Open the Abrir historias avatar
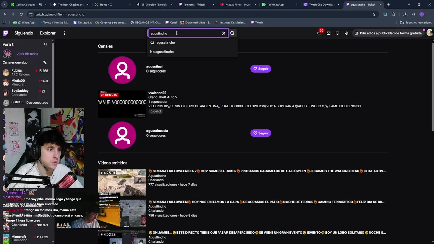This screenshot has width=434, height=244. (x=7, y=54)
